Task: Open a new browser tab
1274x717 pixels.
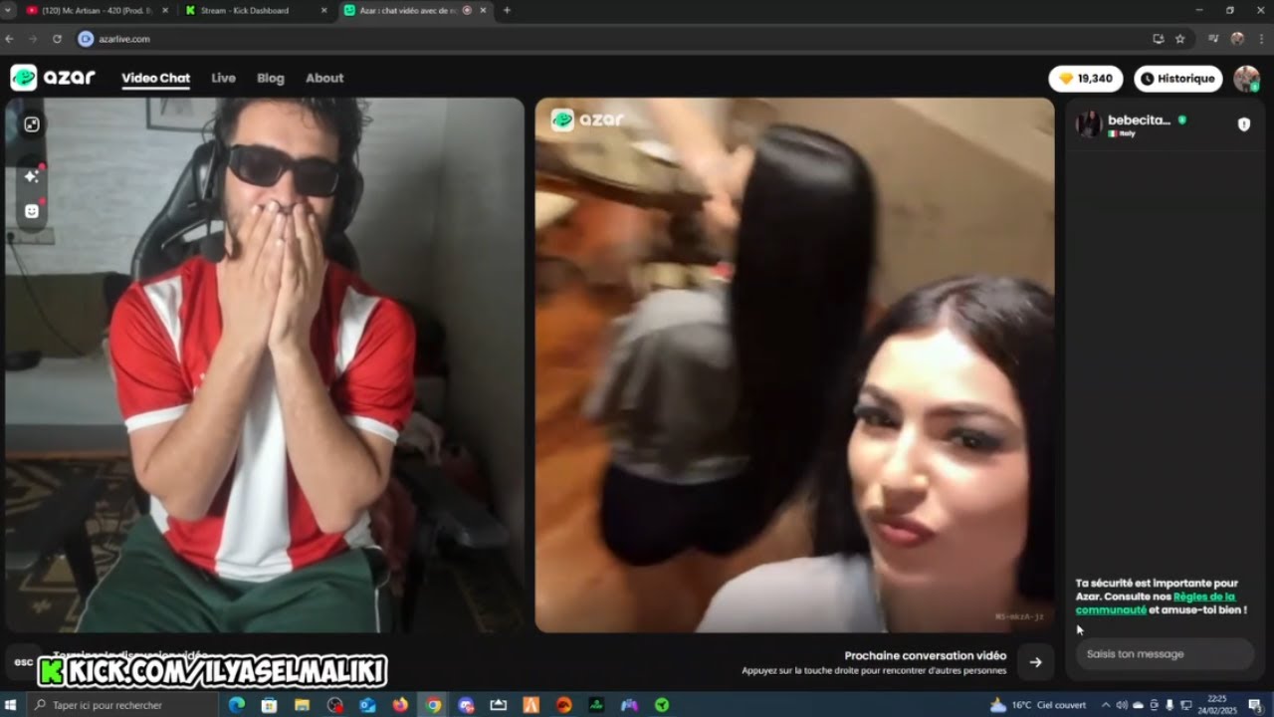Action: tap(507, 10)
